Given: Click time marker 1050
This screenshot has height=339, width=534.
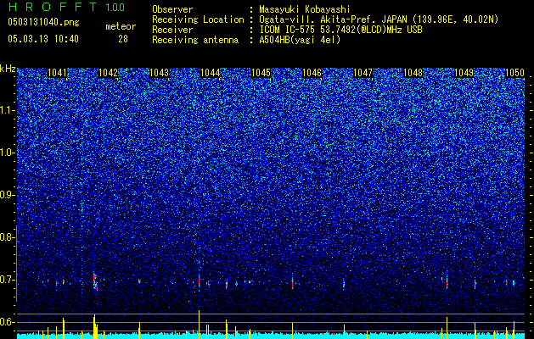Looking at the screenshot, I should (514, 73).
